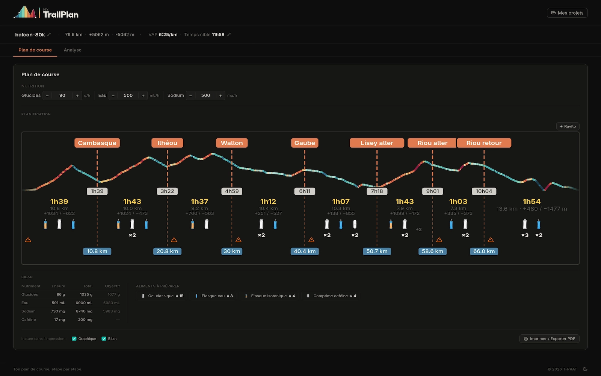Click warning triangle near Riou retour

pos(491,240)
